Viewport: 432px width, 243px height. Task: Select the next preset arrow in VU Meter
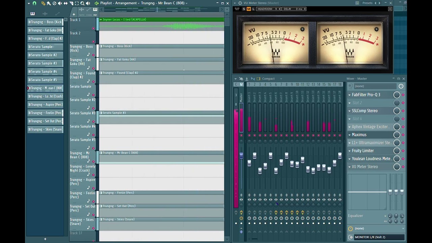click(x=379, y=3)
